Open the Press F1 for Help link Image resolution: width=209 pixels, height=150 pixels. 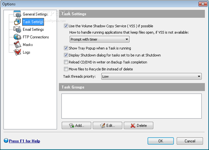coord(24,141)
